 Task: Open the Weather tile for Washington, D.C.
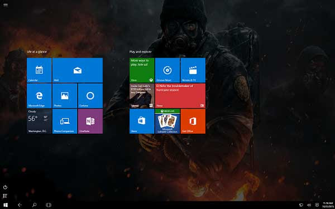39,121
